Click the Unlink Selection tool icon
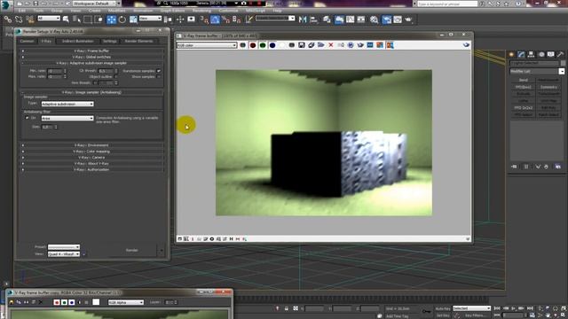Screen dimensions: 568x319 click(19, 19)
